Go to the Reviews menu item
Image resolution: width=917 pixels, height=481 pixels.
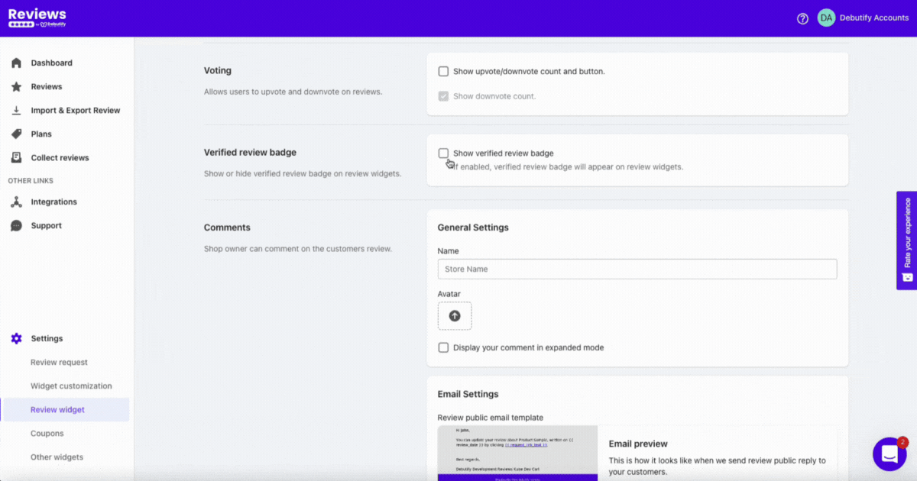pos(47,86)
